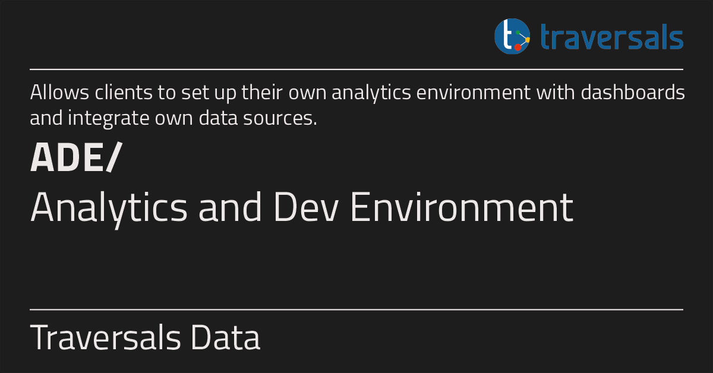Click the divider line above Traversals Data

[x=356, y=309]
